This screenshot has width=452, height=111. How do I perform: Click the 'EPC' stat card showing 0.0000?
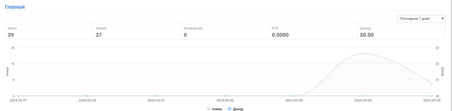313,32
